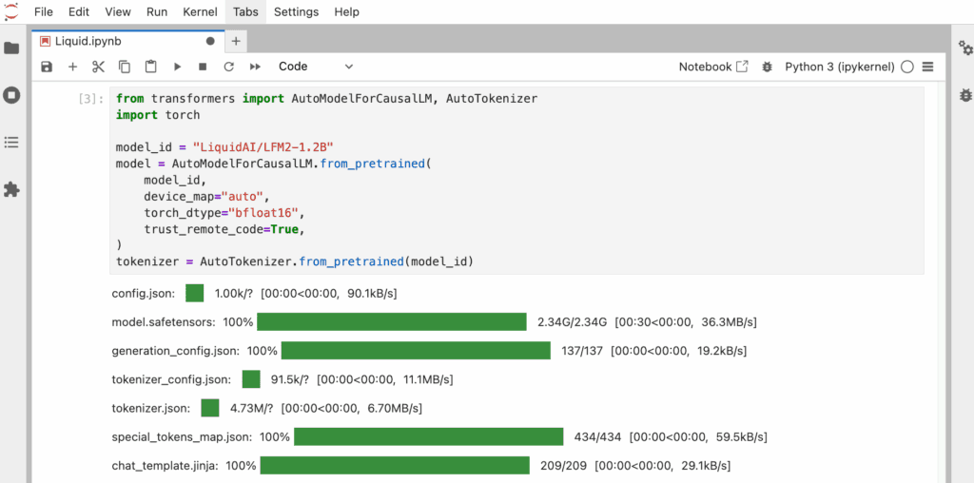Viewport: 974px width, 483px height.
Task: Open Property Inspector gears icon
Action: click(x=964, y=48)
